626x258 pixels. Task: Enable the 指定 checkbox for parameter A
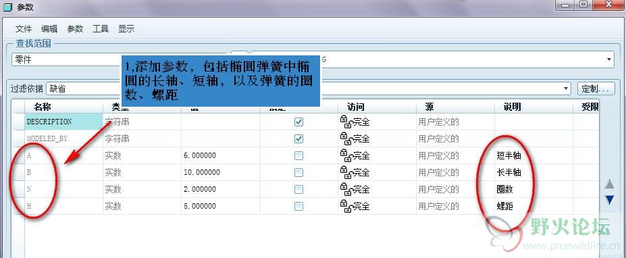click(x=298, y=156)
